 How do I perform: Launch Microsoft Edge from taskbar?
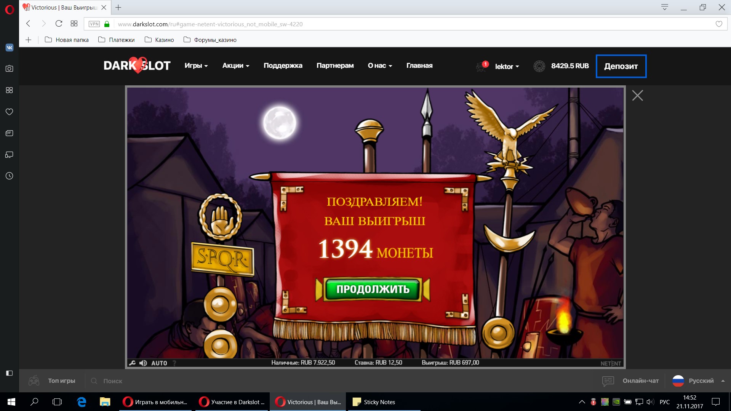(82, 402)
